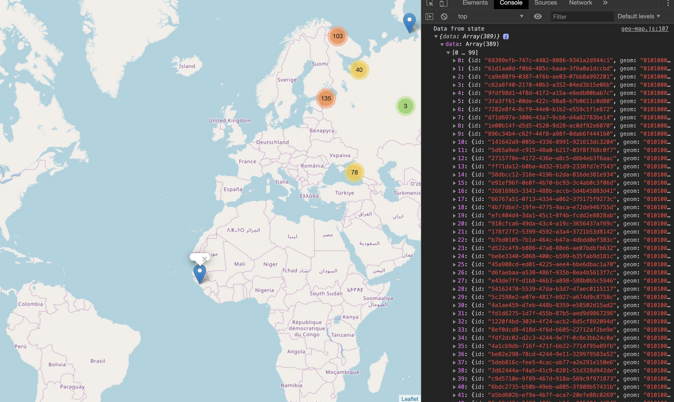
Task: Expand array item 0 with id 69399efb
Action: (454, 61)
